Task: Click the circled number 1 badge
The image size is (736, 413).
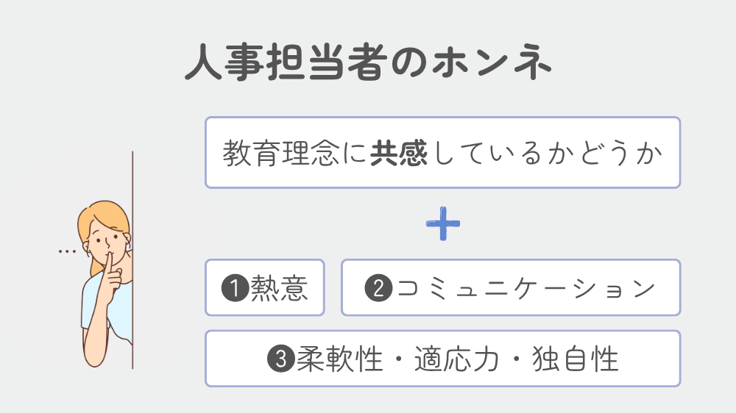Action: pos(236,288)
